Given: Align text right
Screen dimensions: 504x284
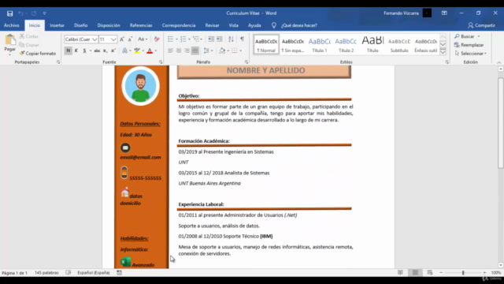Looking at the screenshot, I should 187,50.
